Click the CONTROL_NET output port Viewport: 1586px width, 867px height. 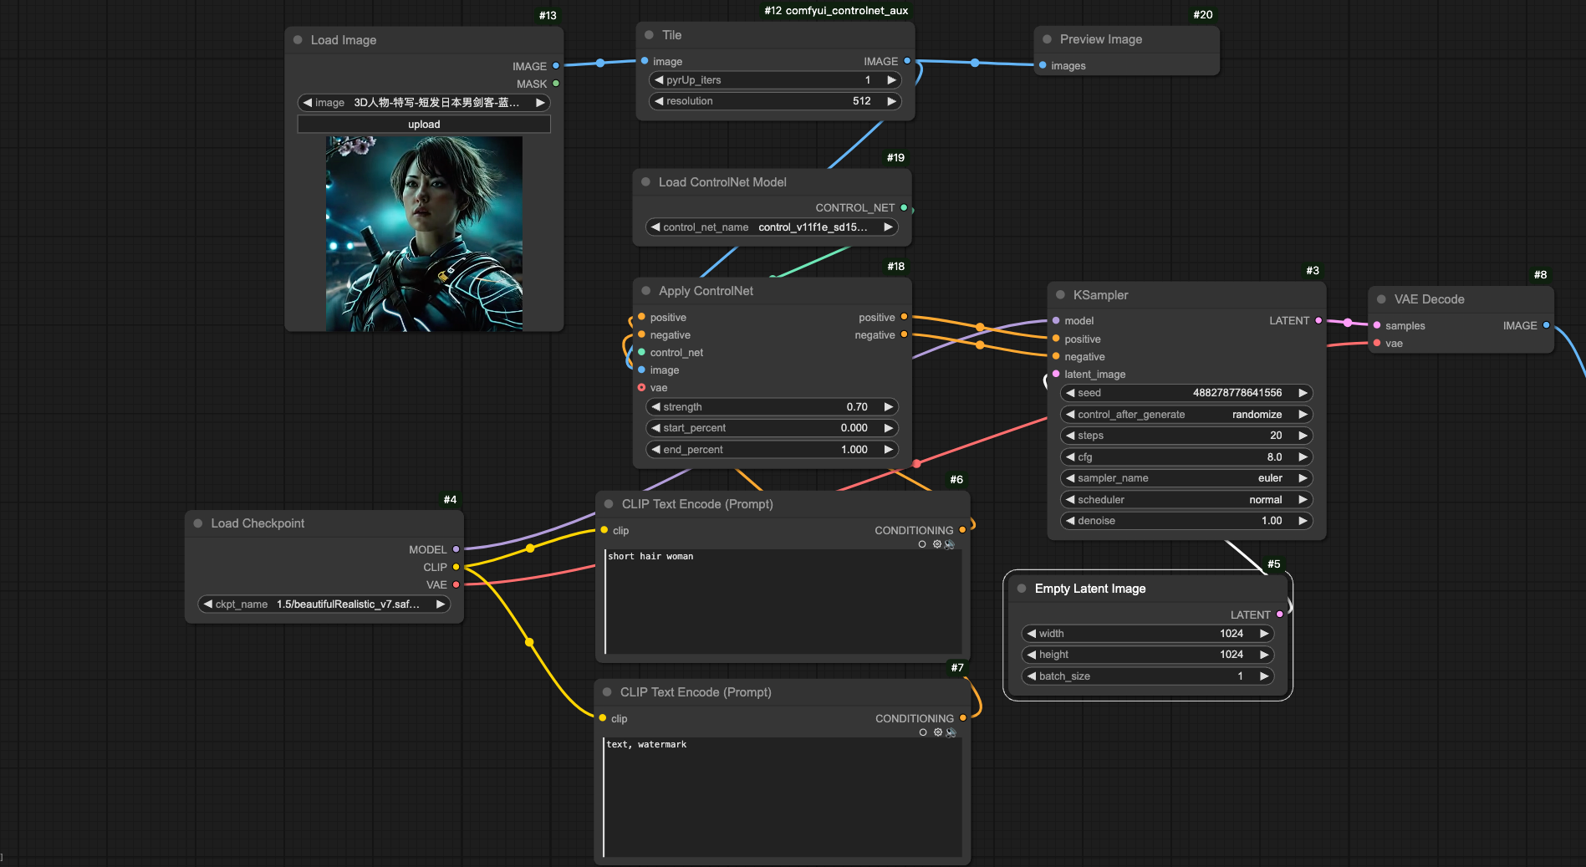point(904,207)
